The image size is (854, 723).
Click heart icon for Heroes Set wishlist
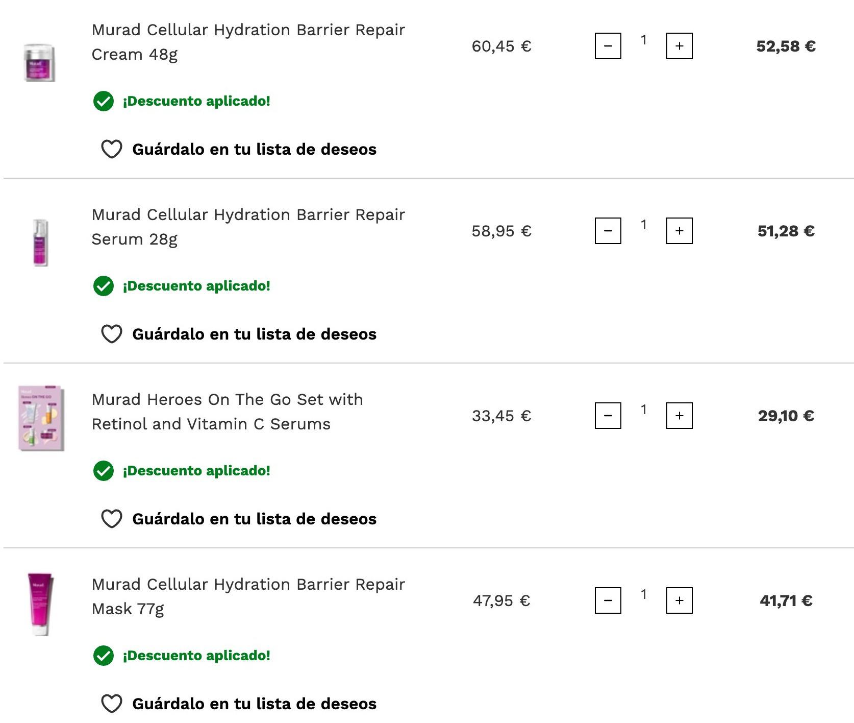tap(111, 519)
